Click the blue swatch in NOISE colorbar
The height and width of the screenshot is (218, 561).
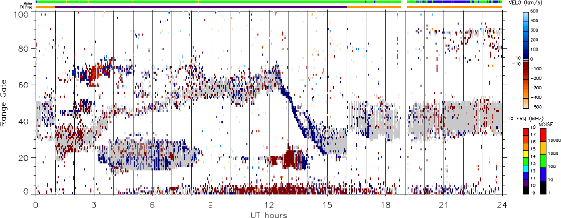click(x=542, y=174)
